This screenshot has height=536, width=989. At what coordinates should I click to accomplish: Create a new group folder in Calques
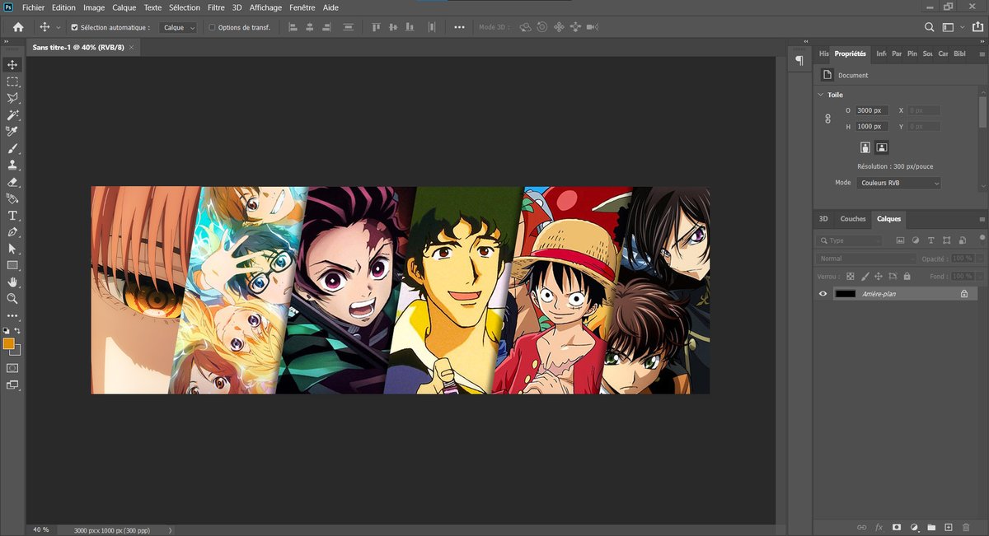coord(931,527)
